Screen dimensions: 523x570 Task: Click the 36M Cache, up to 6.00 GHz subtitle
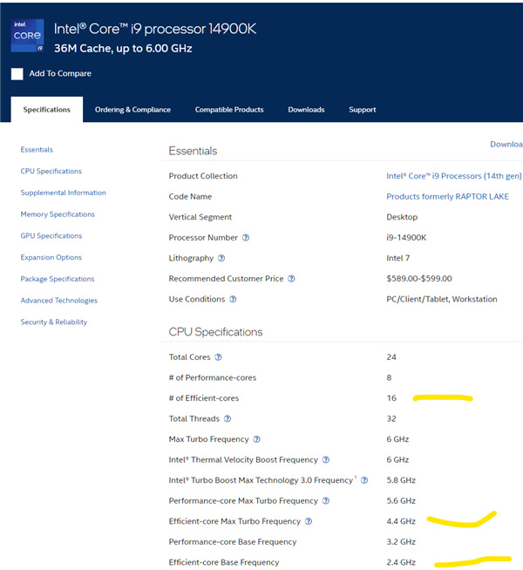click(123, 49)
